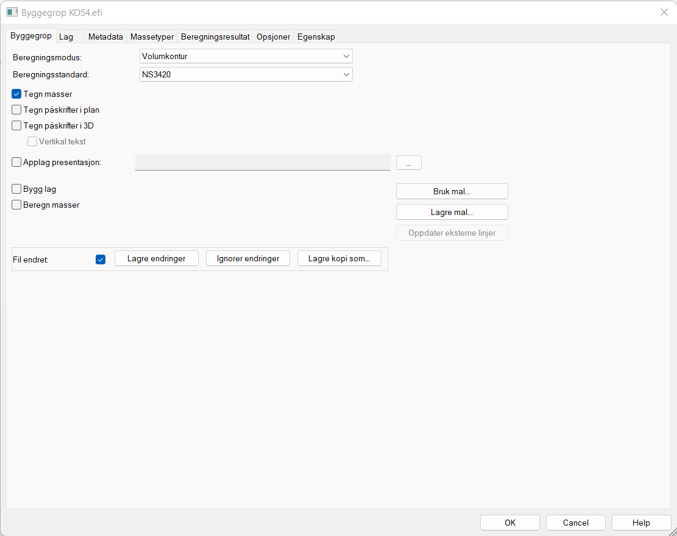Go to the Beregningsresultat tab
Image resolution: width=677 pixels, height=536 pixels.
tap(215, 37)
